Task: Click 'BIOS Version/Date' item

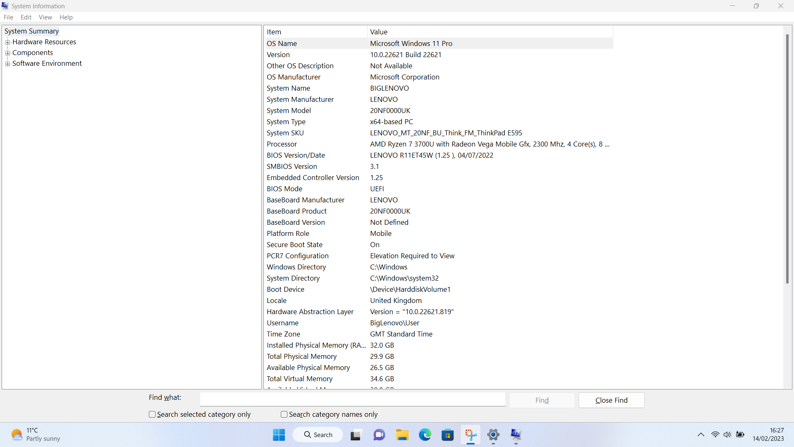Action: coord(296,155)
